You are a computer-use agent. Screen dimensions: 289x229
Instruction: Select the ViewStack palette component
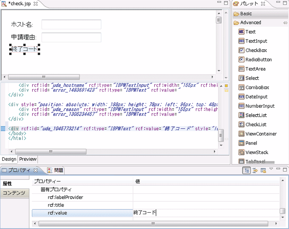[253, 153]
